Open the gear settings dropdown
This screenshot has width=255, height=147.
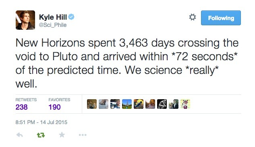193,17
